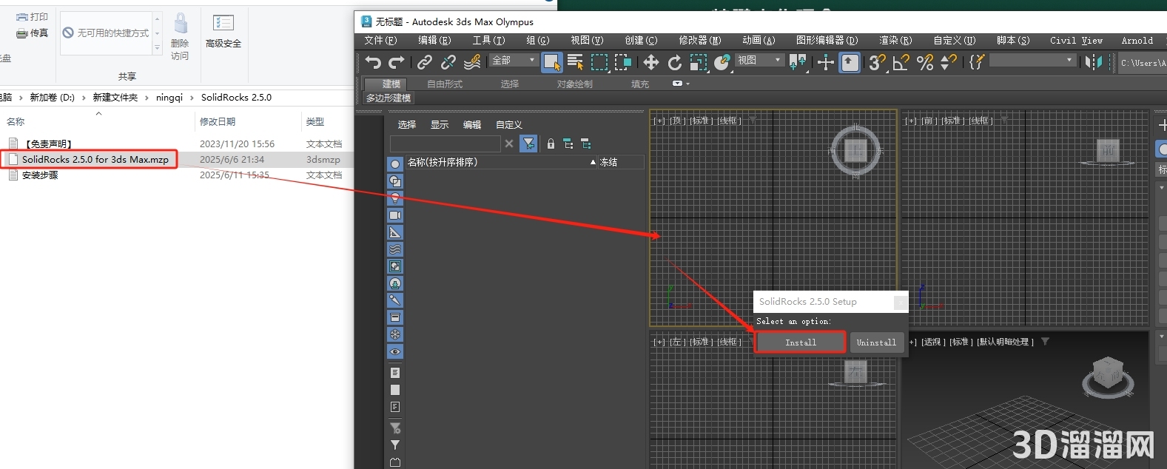The image size is (1167, 469).
Task: Open the 工具(T) menu
Action: (488, 41)
